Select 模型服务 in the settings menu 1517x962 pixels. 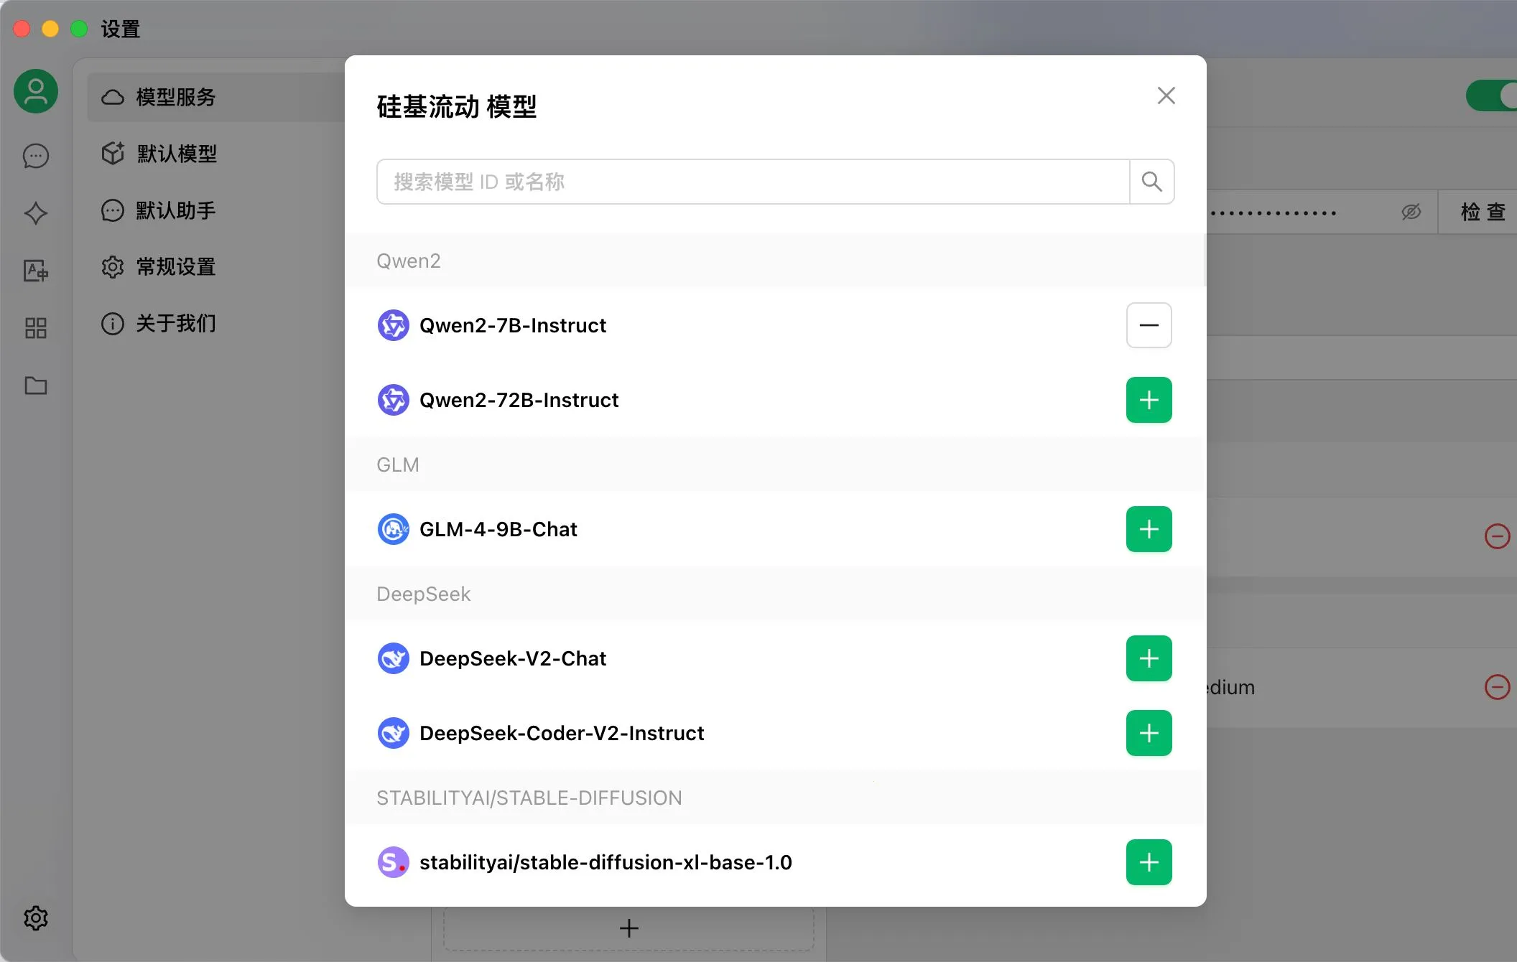pyautogui.click(x=177, y=96)
